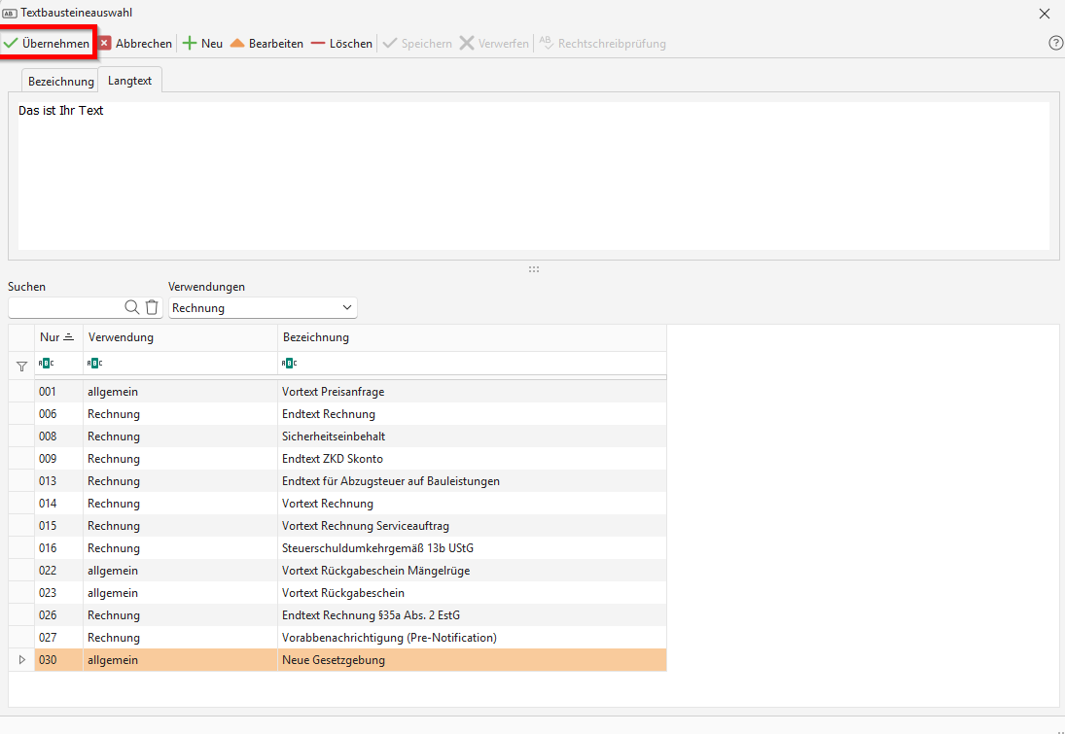Viewport: 1065px width, 734px height.
Task: Open the Bezeichnung column filter icon
Action: coord(289,364)
